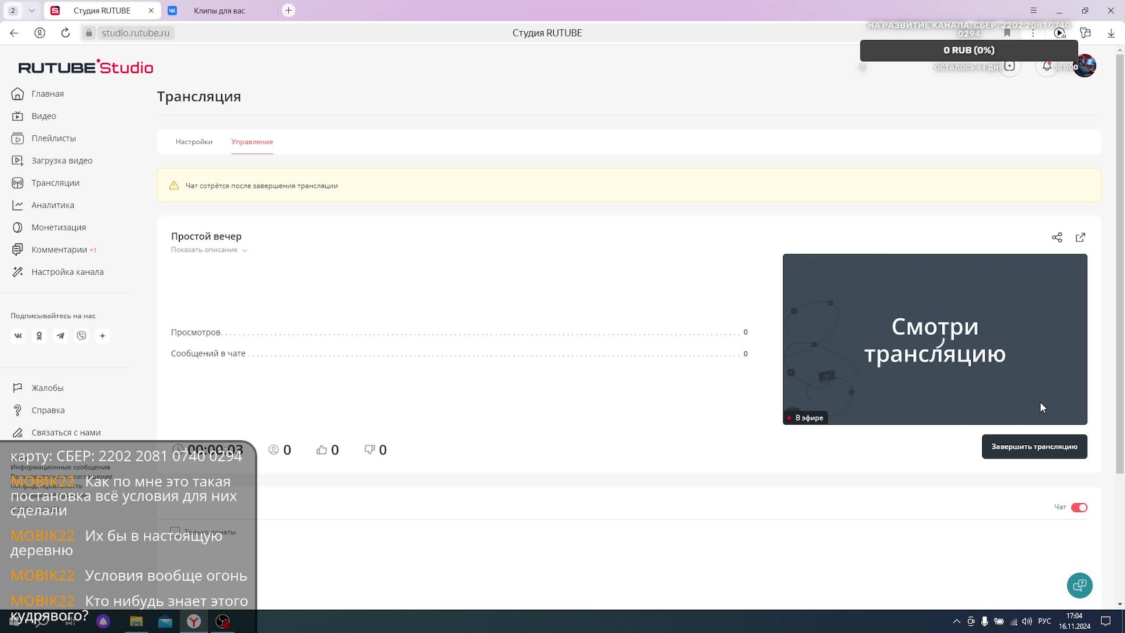Click the volume tray icon

tap(1027, 621)
